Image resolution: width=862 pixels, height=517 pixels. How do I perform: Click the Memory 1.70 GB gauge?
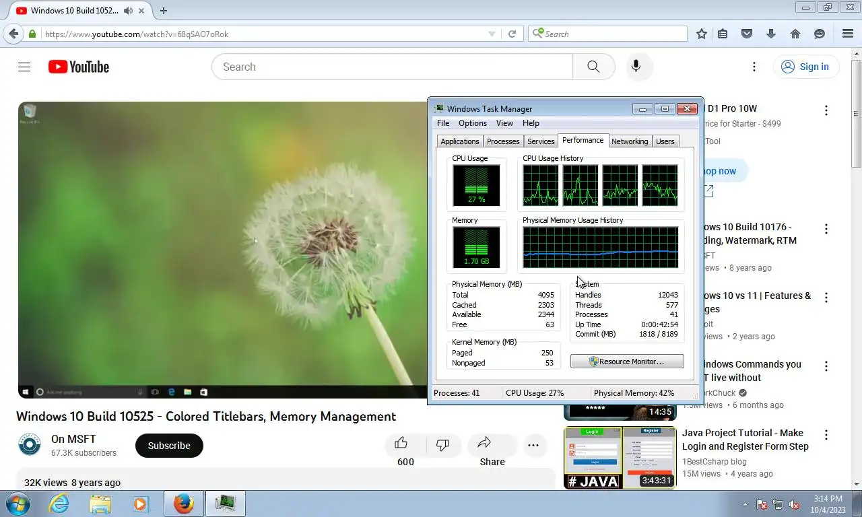[476, 247]
